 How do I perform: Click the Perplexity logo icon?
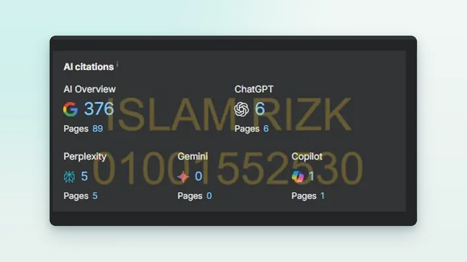coord(69,177)
